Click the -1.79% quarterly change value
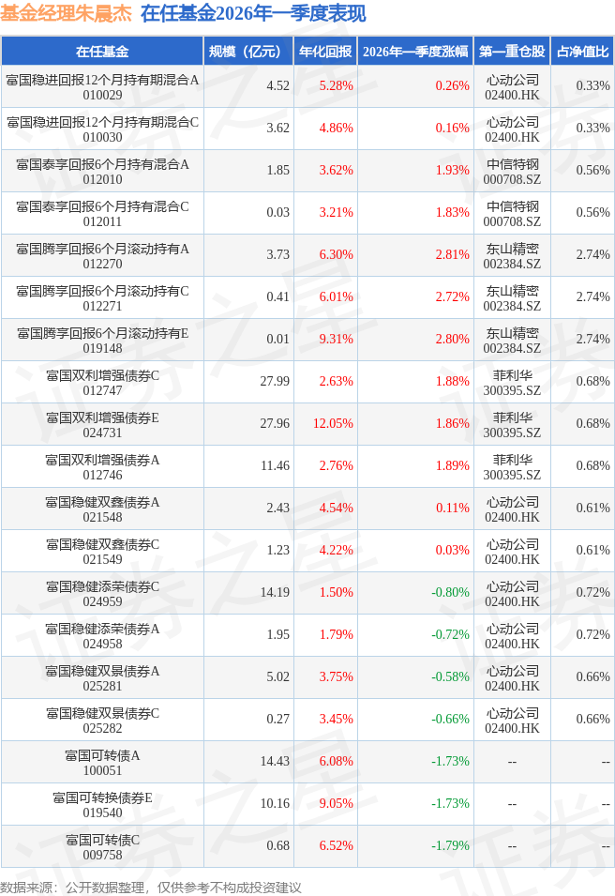 coord(450,846)
